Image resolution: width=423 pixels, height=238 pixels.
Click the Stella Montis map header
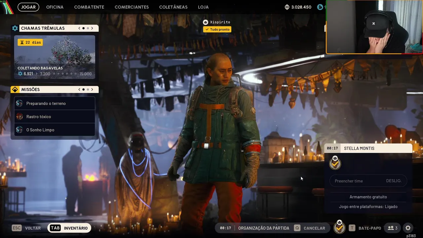(x=368, y=148)
